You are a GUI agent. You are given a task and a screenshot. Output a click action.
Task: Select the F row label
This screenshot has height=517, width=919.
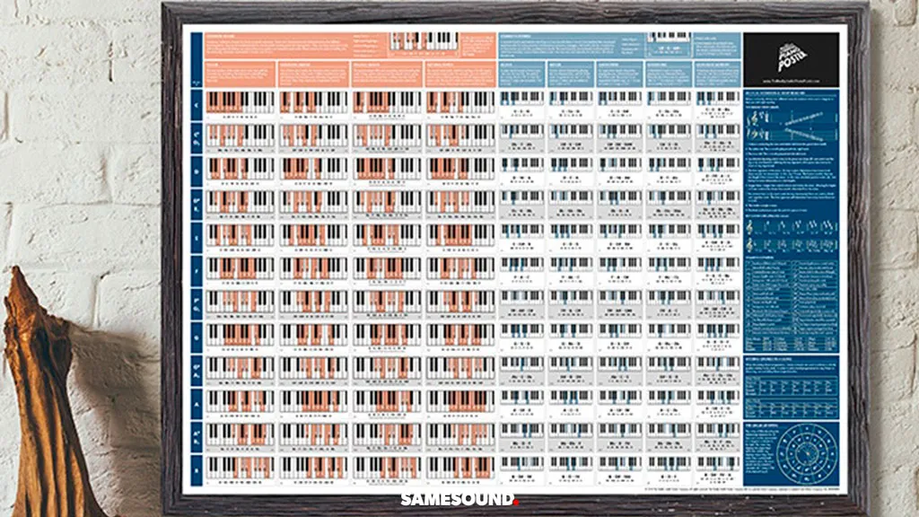pyautogui.click(x=197, y=271)
